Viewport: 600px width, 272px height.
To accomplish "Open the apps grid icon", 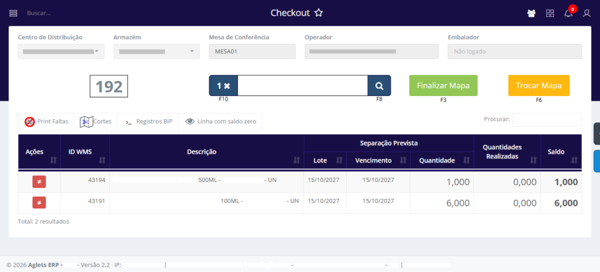I will coord(550,13).
